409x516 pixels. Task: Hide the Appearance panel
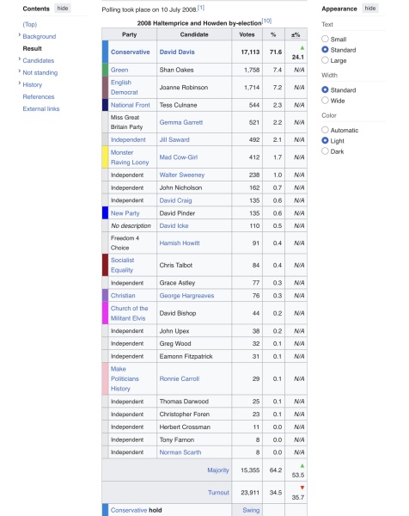(369, 9)
